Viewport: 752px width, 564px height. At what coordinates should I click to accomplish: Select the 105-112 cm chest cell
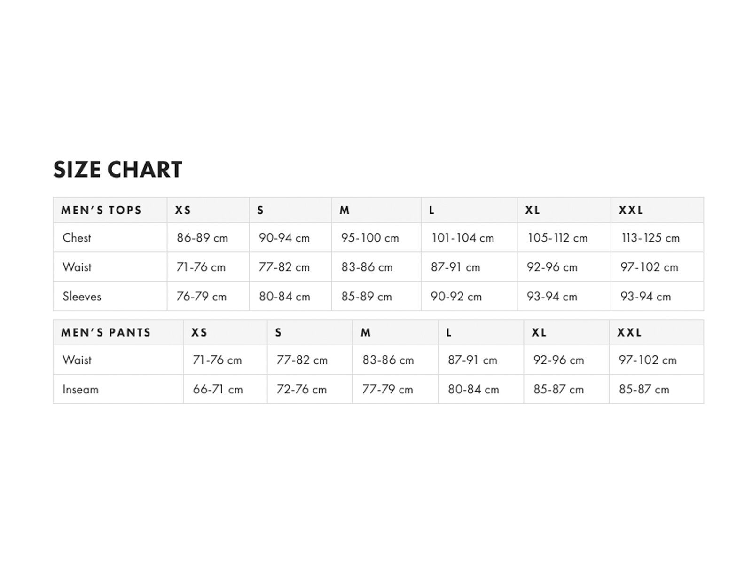(557, 238)
